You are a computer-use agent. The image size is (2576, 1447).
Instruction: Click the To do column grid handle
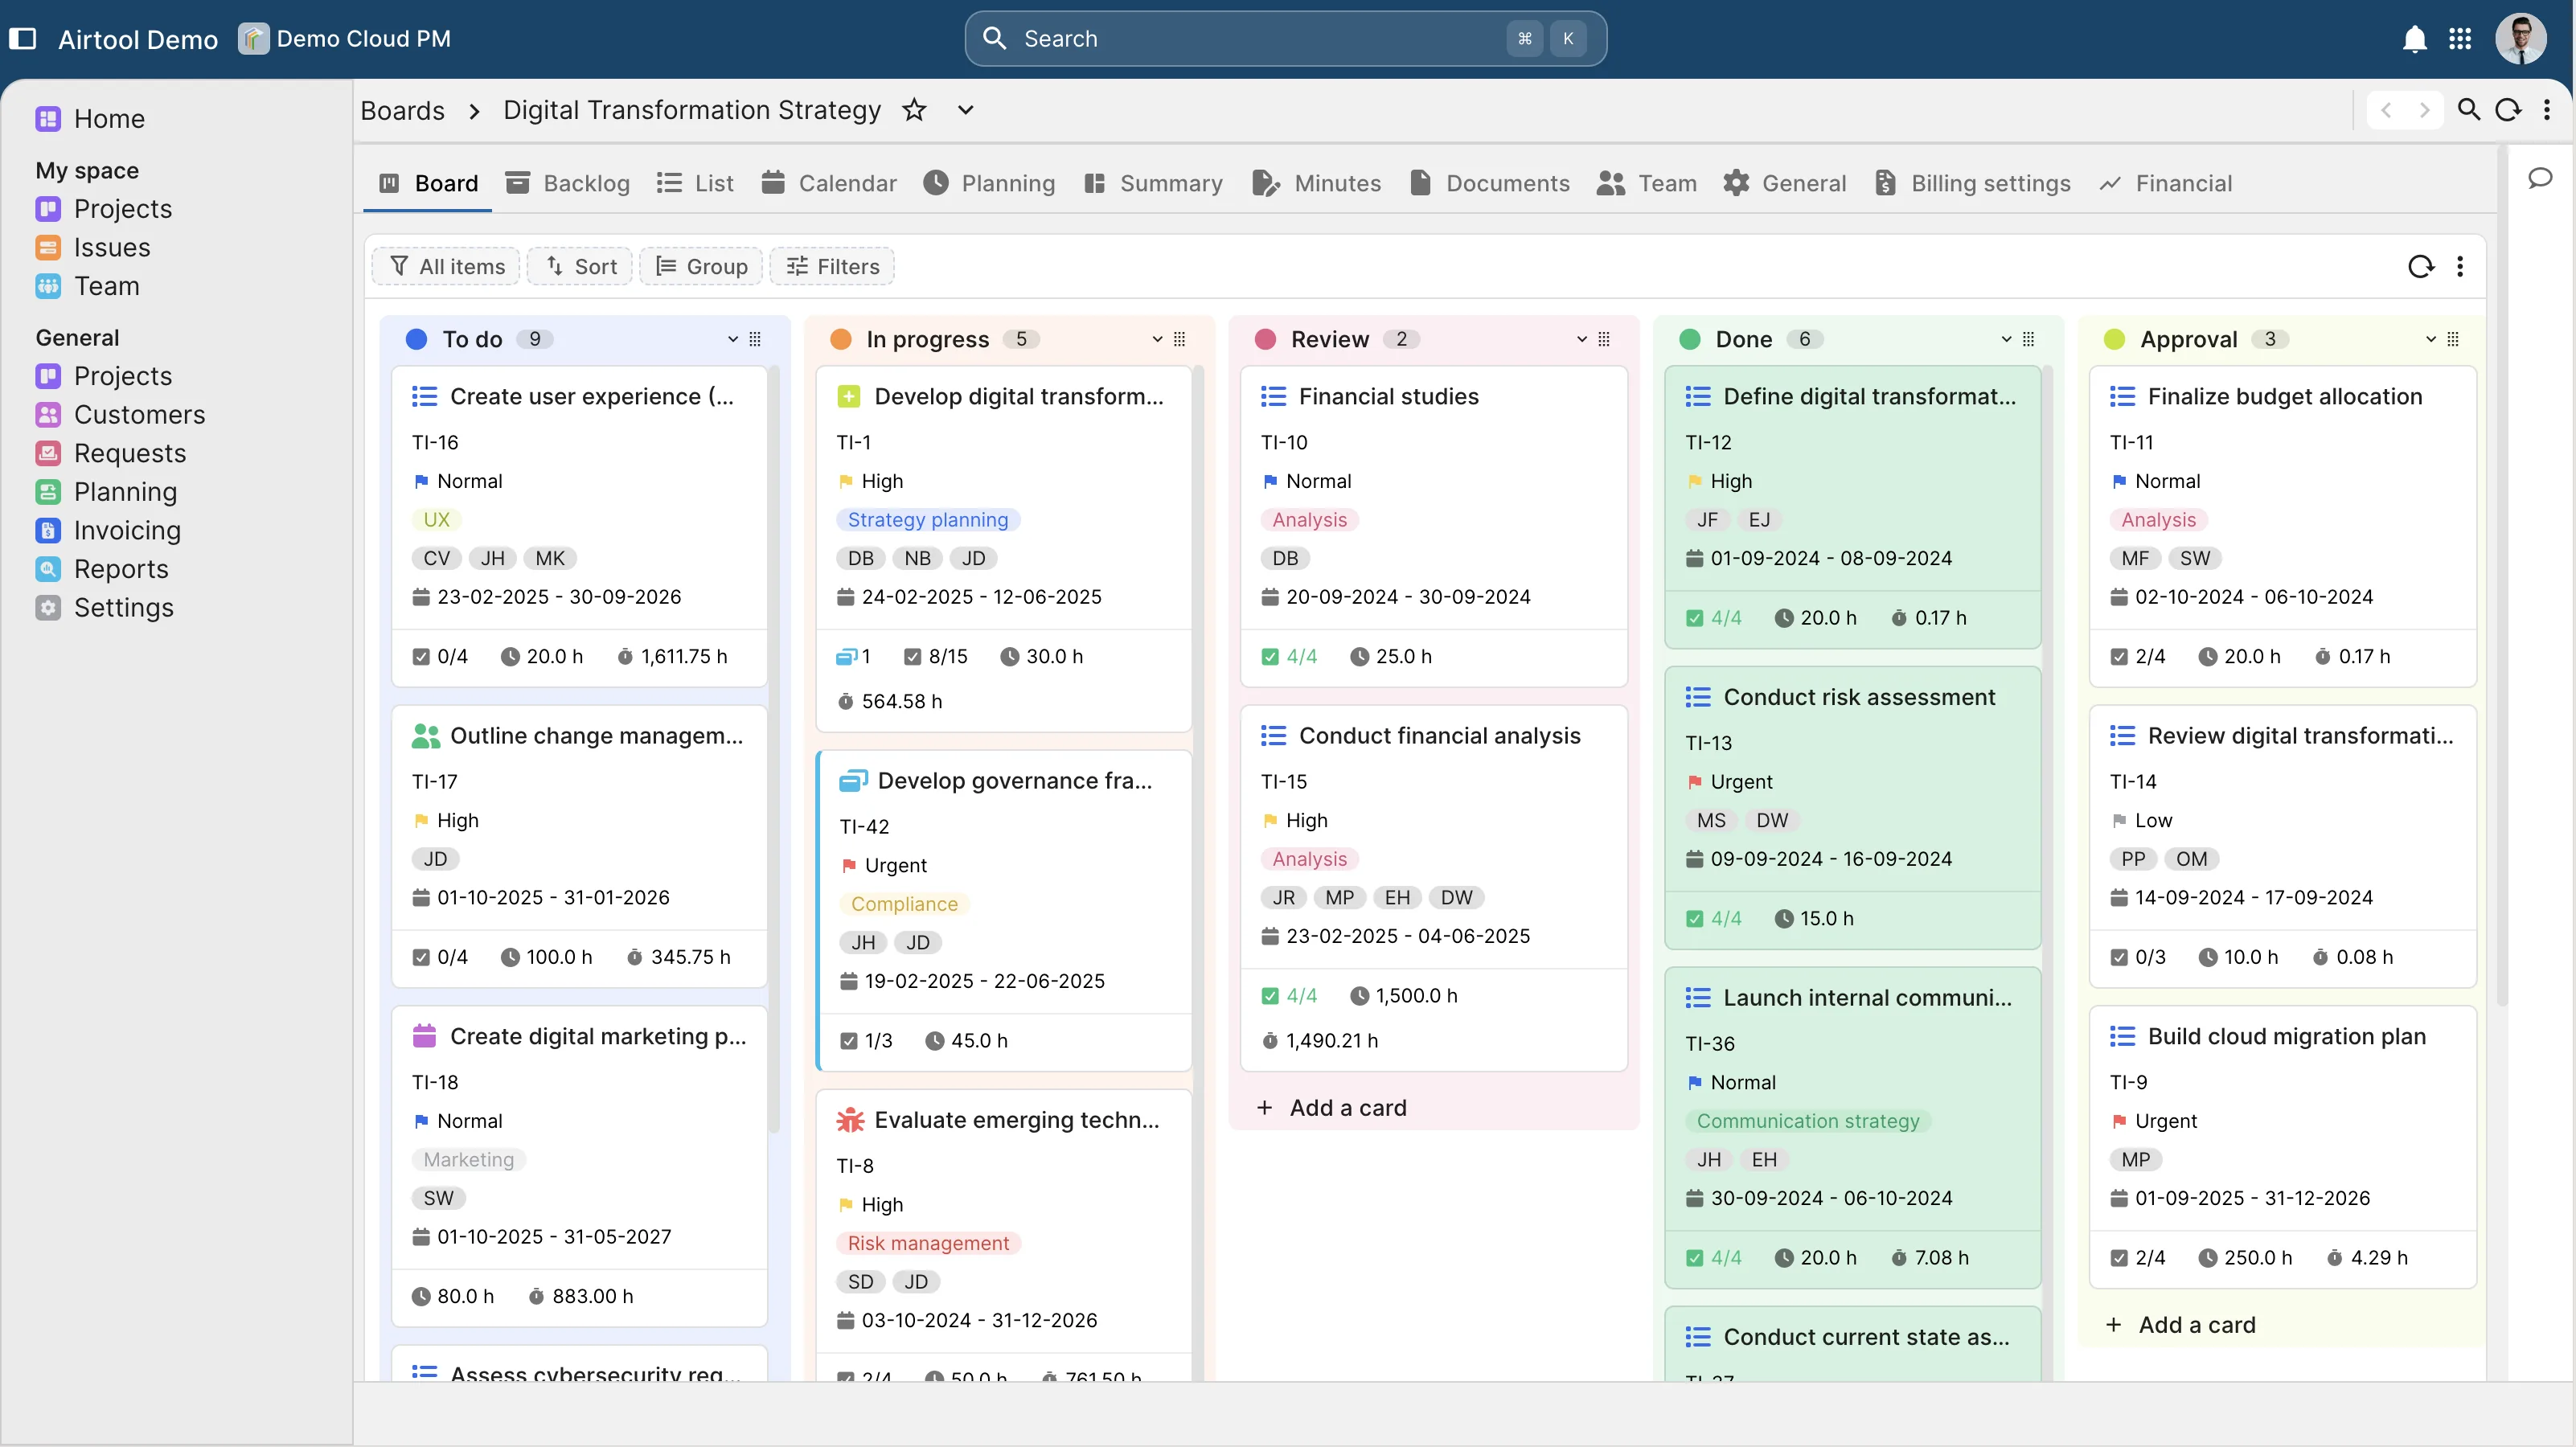755,339
